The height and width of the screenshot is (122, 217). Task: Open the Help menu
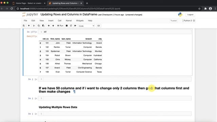click(x=90, y=21)
